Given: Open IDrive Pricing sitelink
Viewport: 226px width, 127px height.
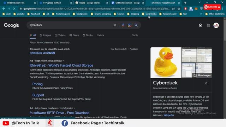Looking at the screenshot, I should (x=37, y=84).
